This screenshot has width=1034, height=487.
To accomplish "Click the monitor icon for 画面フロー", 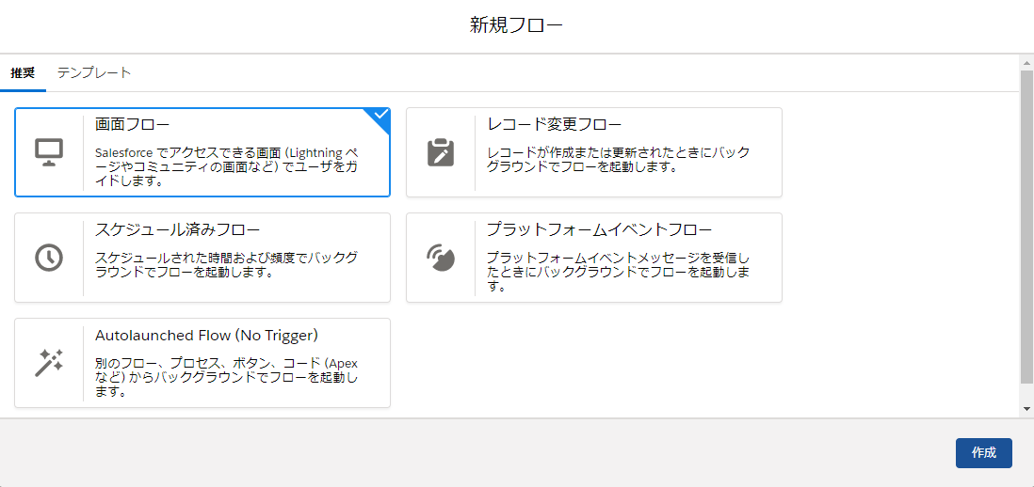I will [49, 152].
